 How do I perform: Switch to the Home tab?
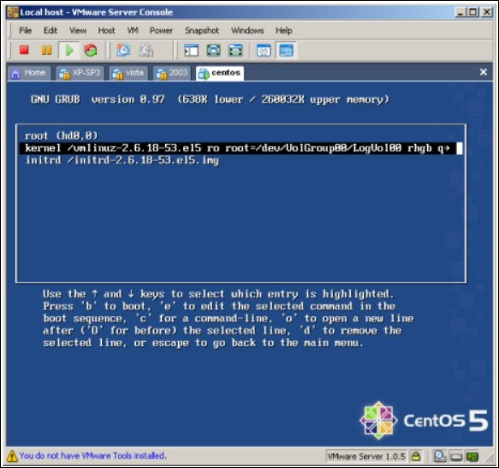(29, 73)
